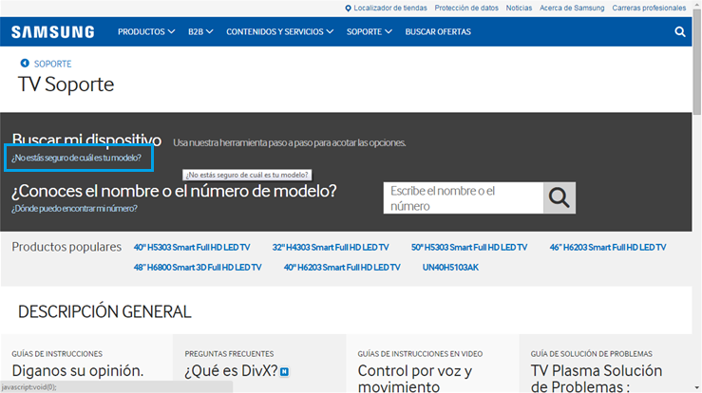Expand the PRODUCTOS menu
This screenshot has height=393, width=702.
point(146,31)
